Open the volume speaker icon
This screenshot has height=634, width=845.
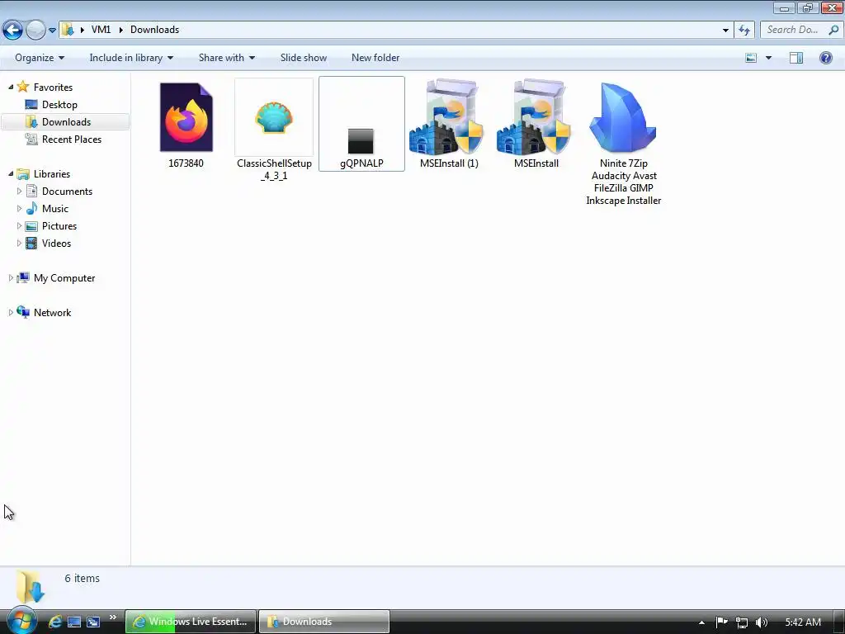(762, 622)
